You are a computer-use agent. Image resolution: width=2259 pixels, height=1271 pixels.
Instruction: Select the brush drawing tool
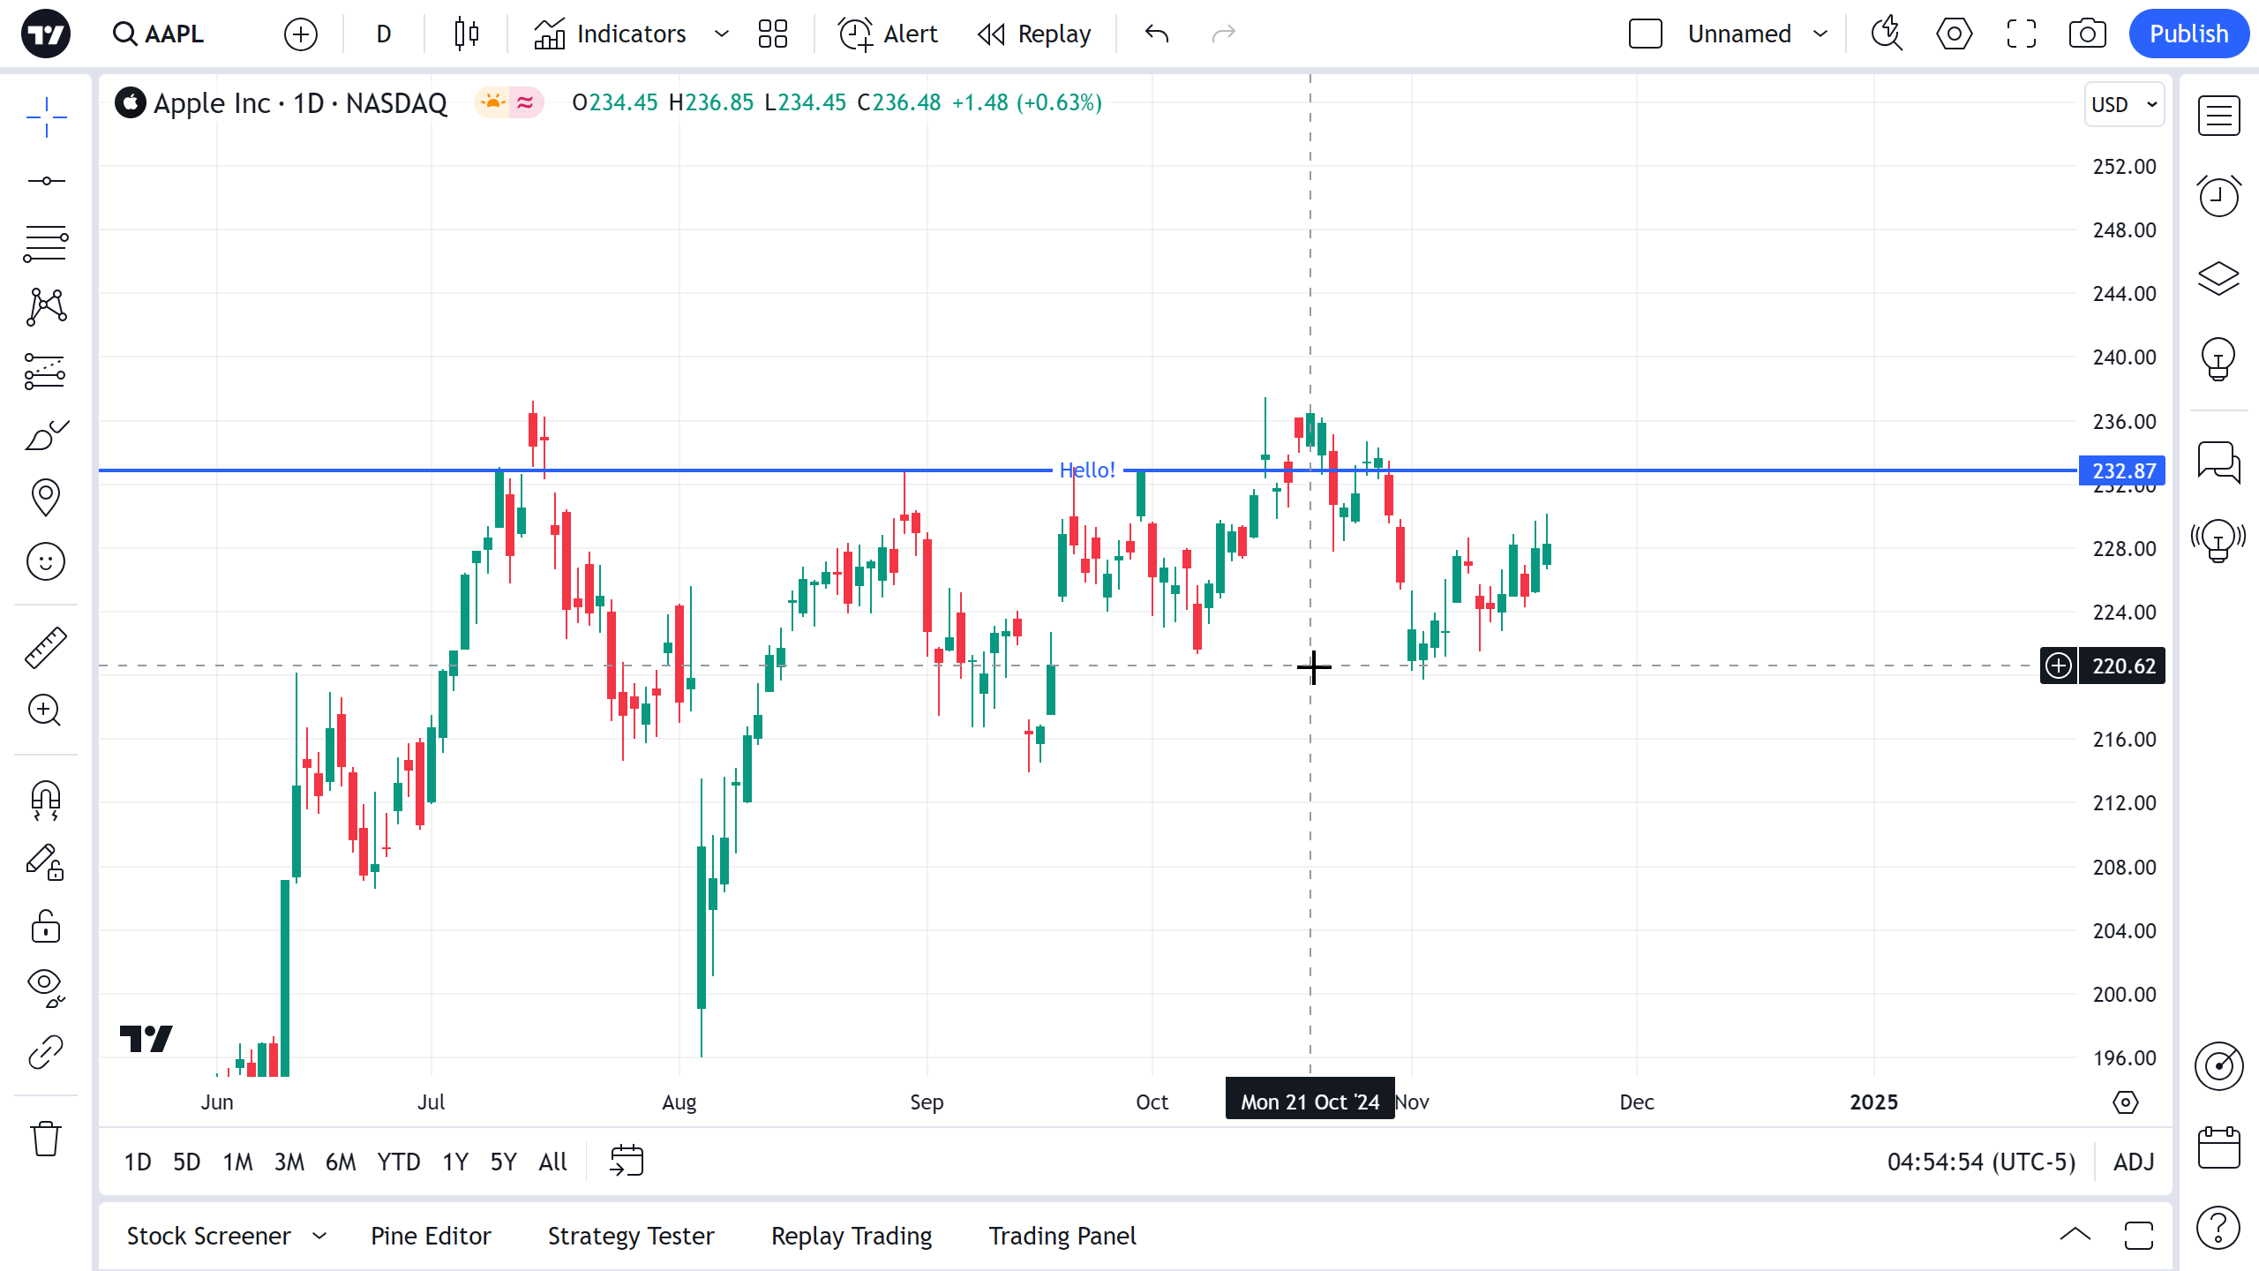[x=46, y=434]
